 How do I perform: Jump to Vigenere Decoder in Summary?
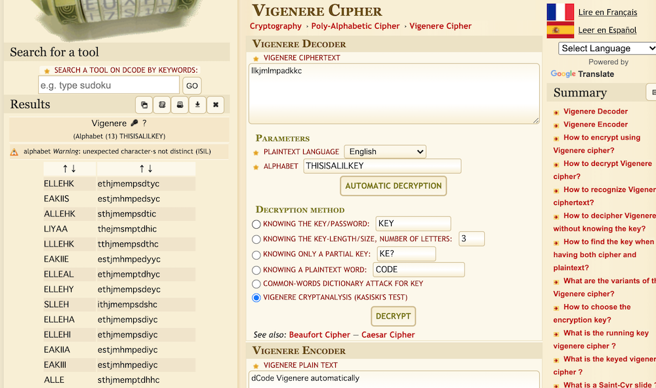(x=596, y=111)
